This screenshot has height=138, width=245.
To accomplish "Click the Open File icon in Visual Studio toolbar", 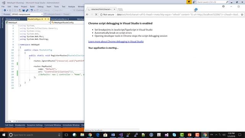I will point(20,10).
